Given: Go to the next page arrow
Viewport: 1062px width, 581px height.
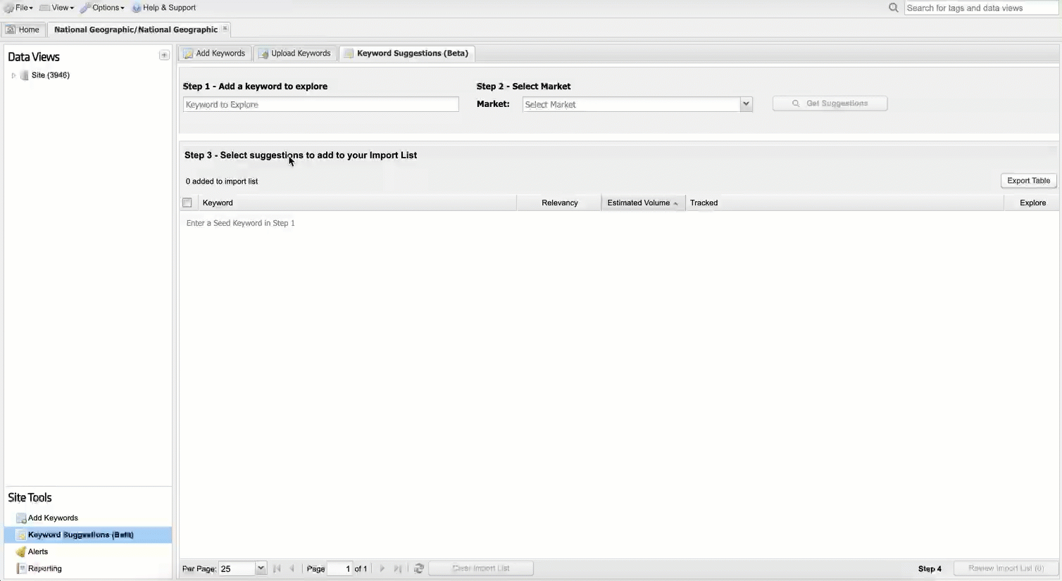Looking at the screenshot, I should coord(382,568).
